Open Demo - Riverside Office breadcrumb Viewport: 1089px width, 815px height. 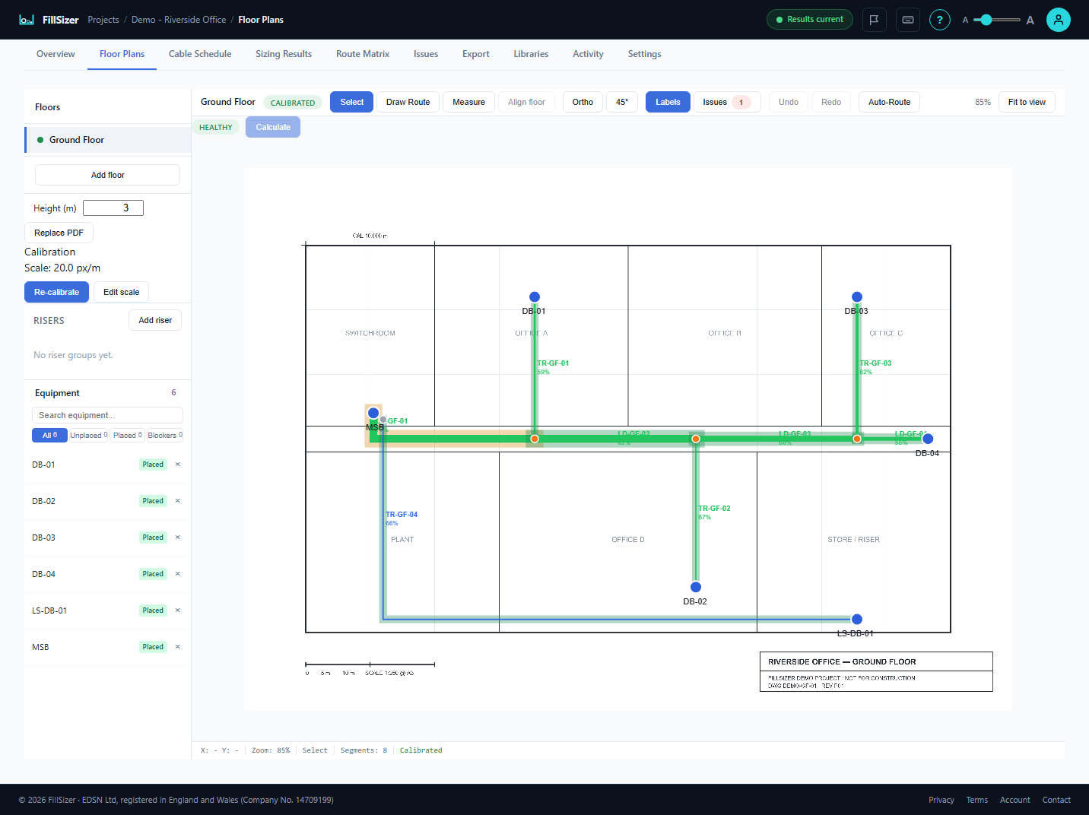point(179,20)
